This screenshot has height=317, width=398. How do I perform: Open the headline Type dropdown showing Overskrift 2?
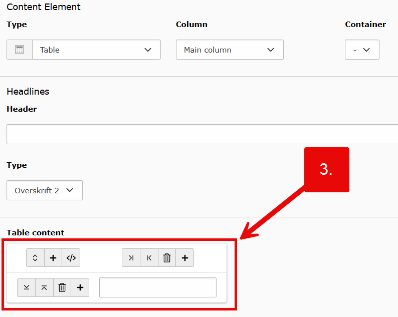(45, 190)
